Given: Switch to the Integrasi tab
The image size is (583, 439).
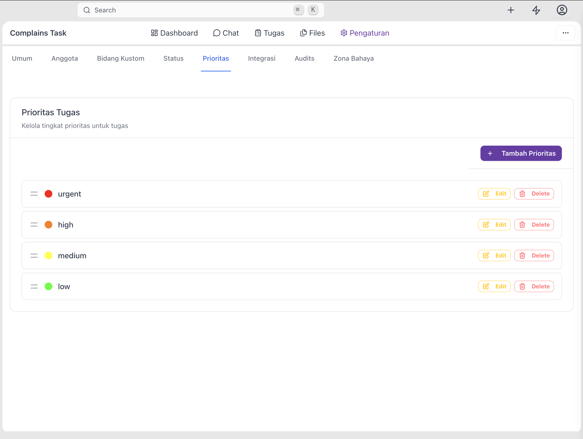Looking at the screenshot, I should pos(262,58).
